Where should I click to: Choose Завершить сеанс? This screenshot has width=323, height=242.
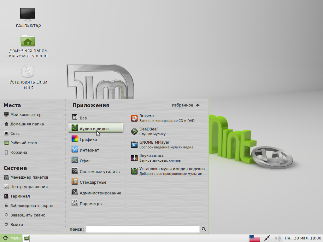click(25, 215)
